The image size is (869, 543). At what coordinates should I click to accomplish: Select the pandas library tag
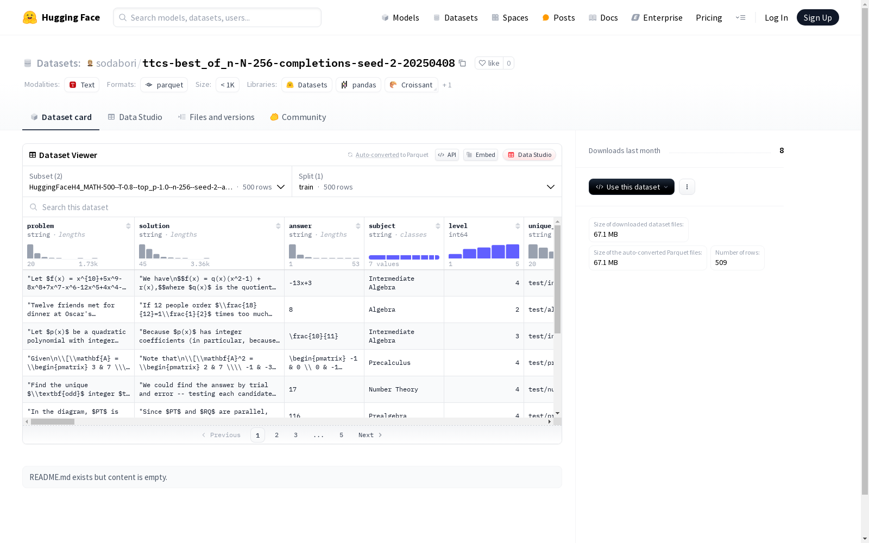[x=358, y=85]
